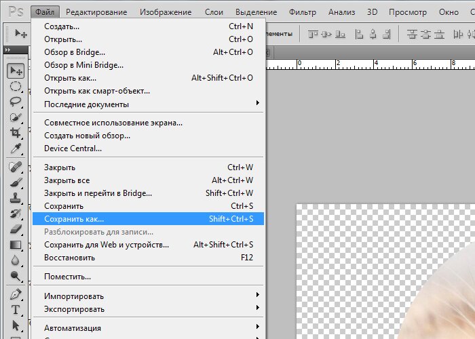Expand the Импортировать submenu

click(x=148, y=296)
